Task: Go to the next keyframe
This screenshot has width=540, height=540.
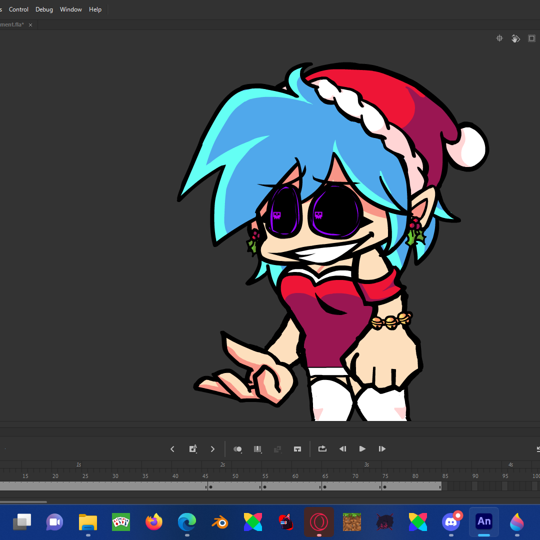Action: tap(212, 448)
